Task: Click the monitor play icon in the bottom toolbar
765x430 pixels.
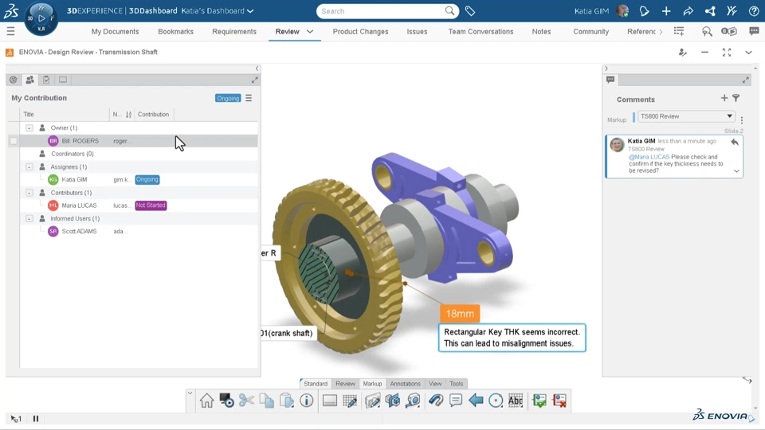Action: click(x=226, y=401)
